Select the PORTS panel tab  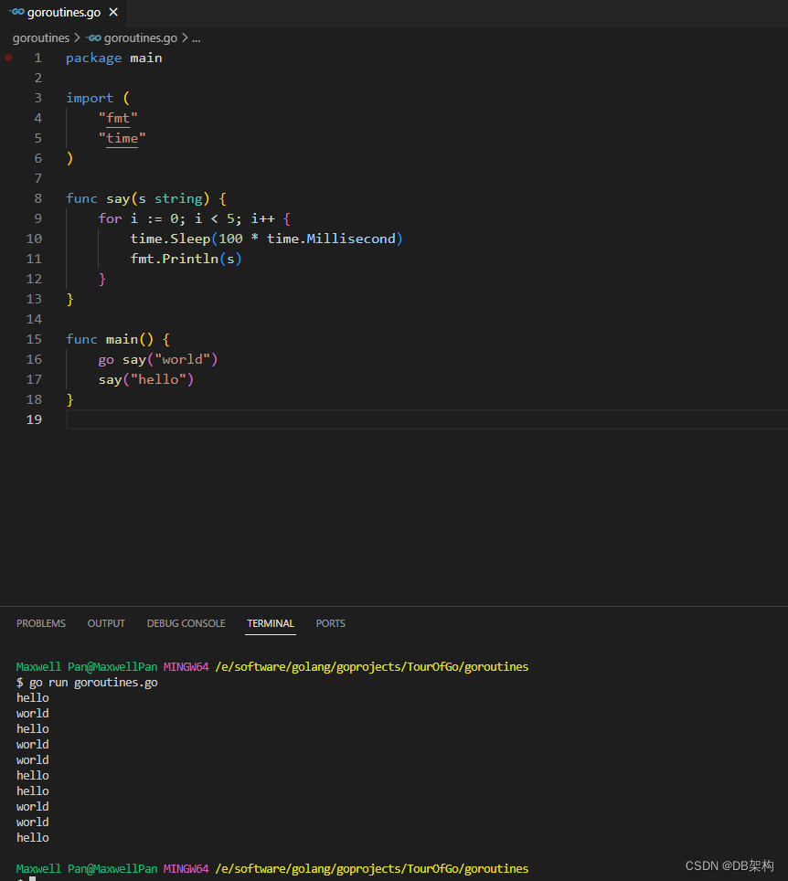tap(330, 623)
